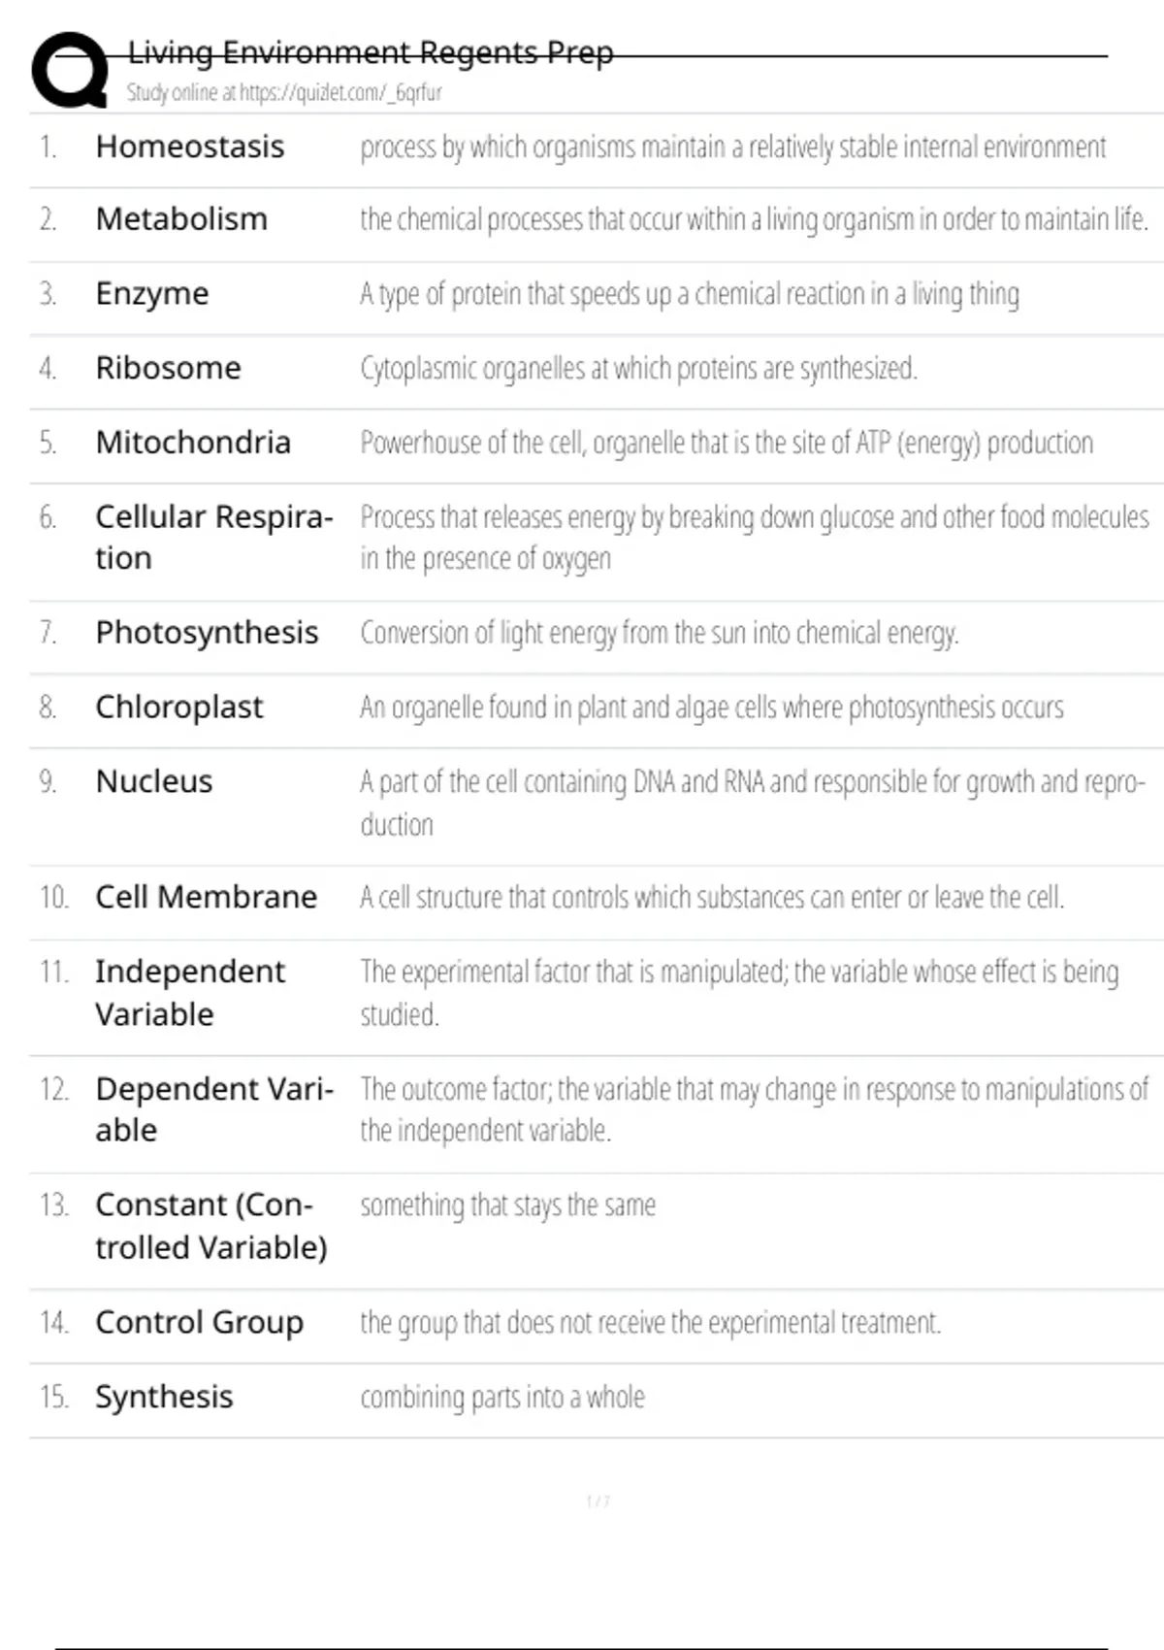Click the Constant (Controlled Variable) term

click(210, 1225)
